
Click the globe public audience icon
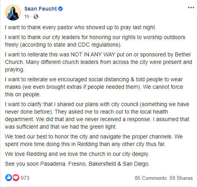pos(36,17)
